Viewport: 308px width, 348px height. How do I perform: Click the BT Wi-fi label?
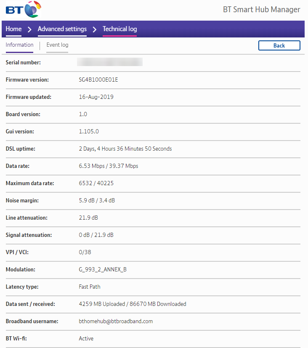tap(16, 338)
